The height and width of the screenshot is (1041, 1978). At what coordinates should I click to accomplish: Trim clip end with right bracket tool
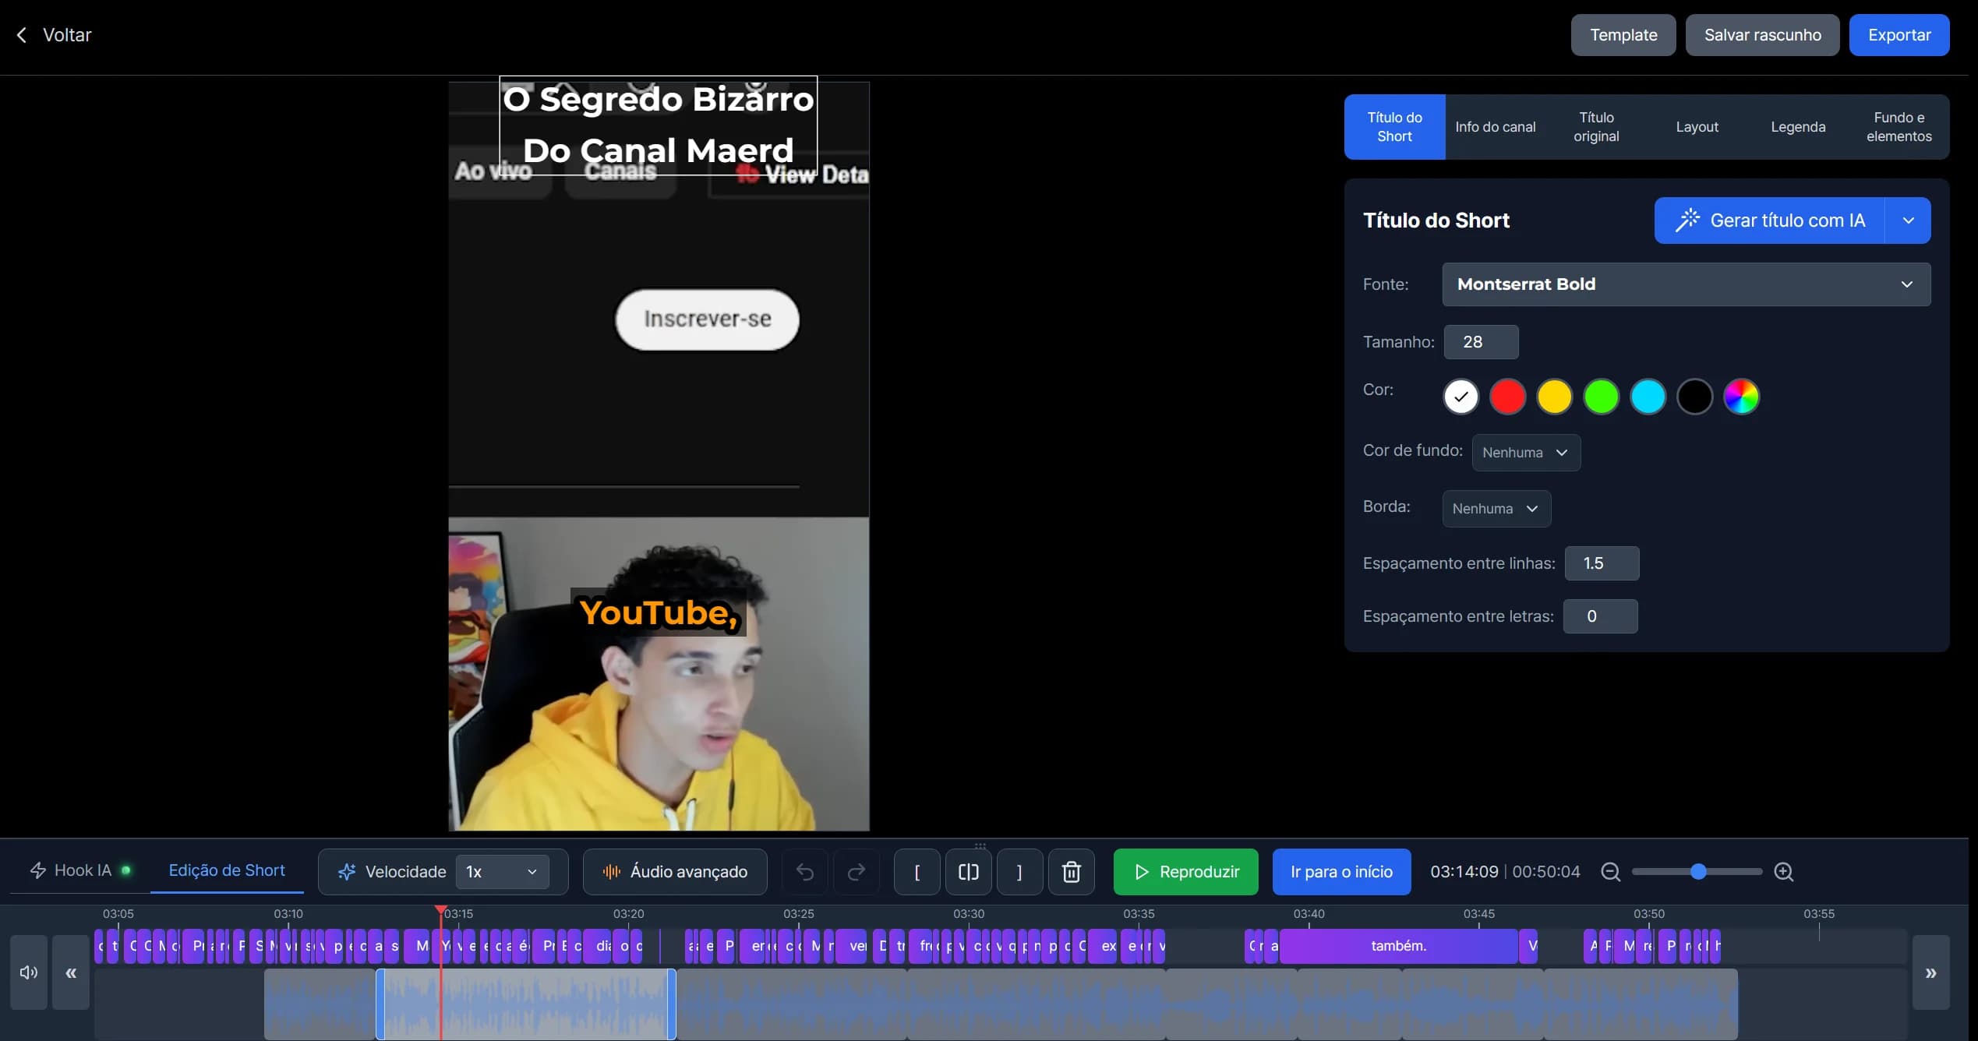pyautogui.click(x=1019, y=871)
